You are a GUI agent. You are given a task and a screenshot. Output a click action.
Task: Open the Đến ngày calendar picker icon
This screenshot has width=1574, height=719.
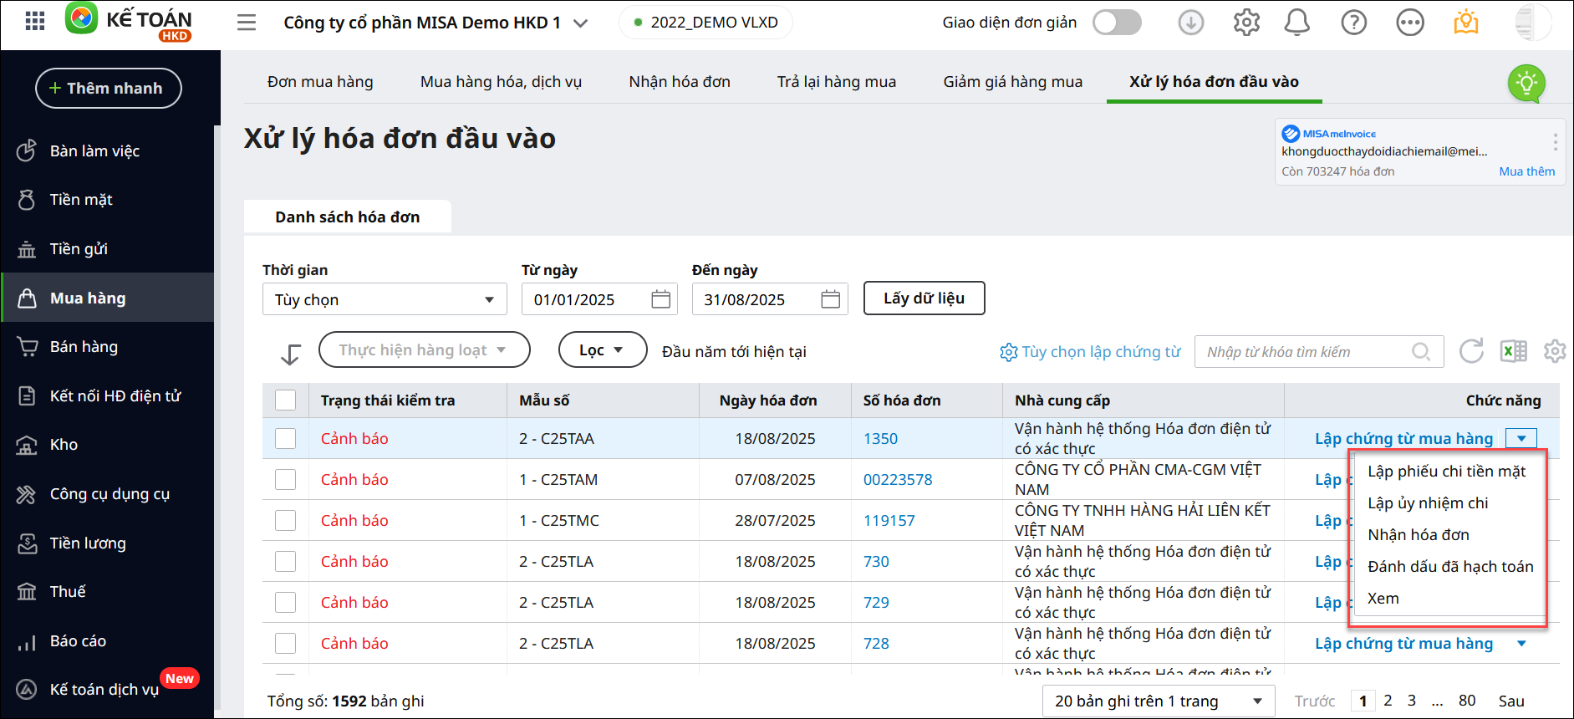[830, 299]
